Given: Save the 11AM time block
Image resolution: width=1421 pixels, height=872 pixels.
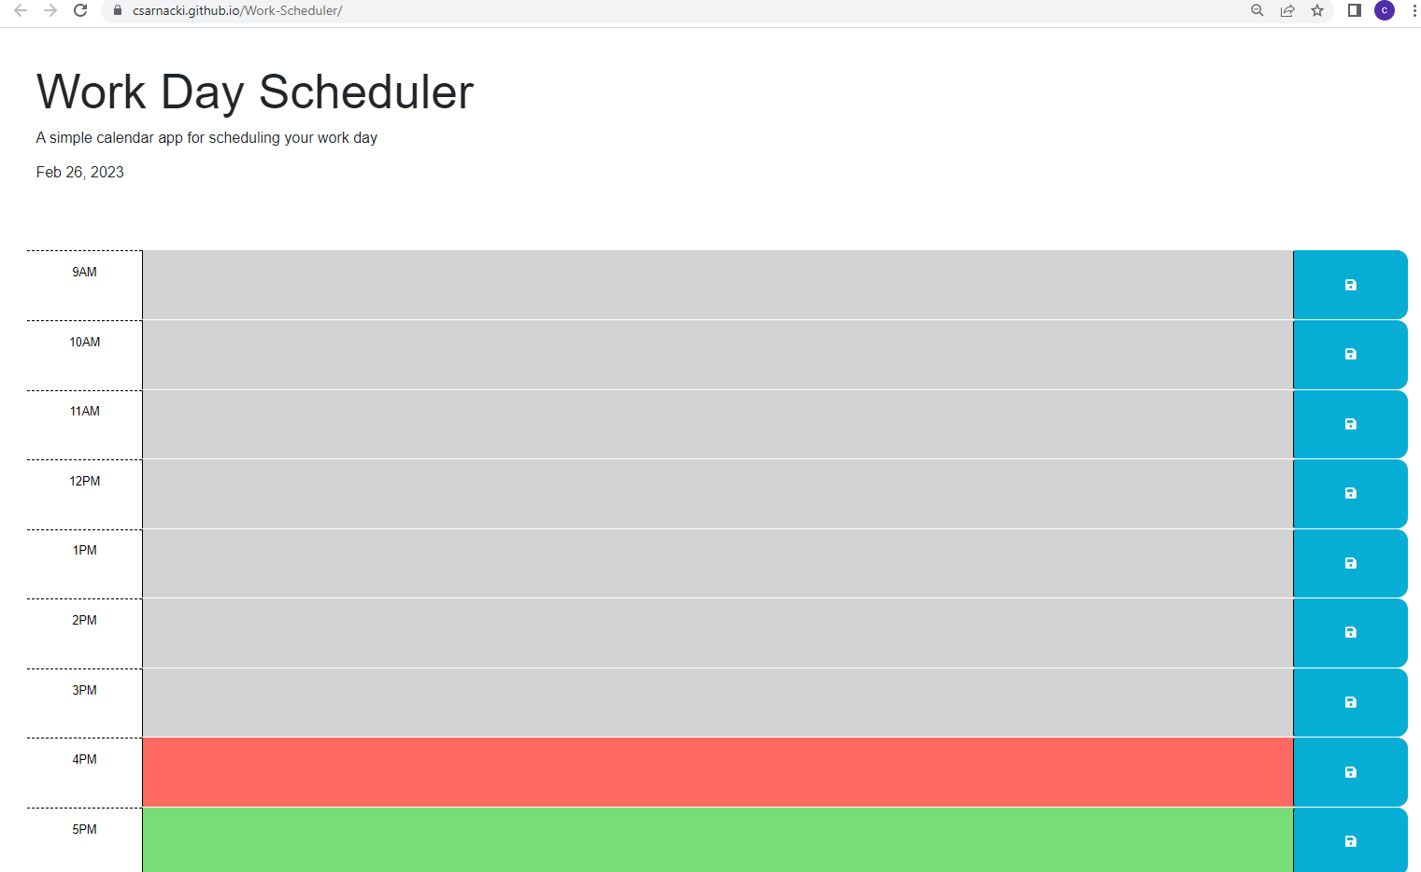Looking at the screenshot, I should point(1349,423).
